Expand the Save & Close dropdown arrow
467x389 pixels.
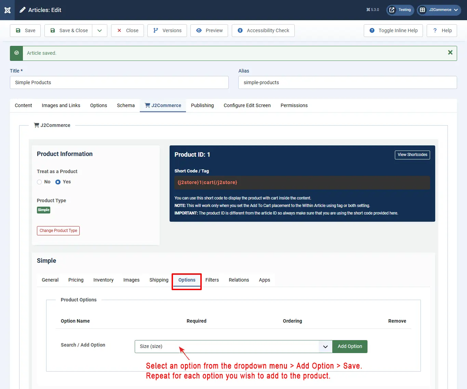99,30
